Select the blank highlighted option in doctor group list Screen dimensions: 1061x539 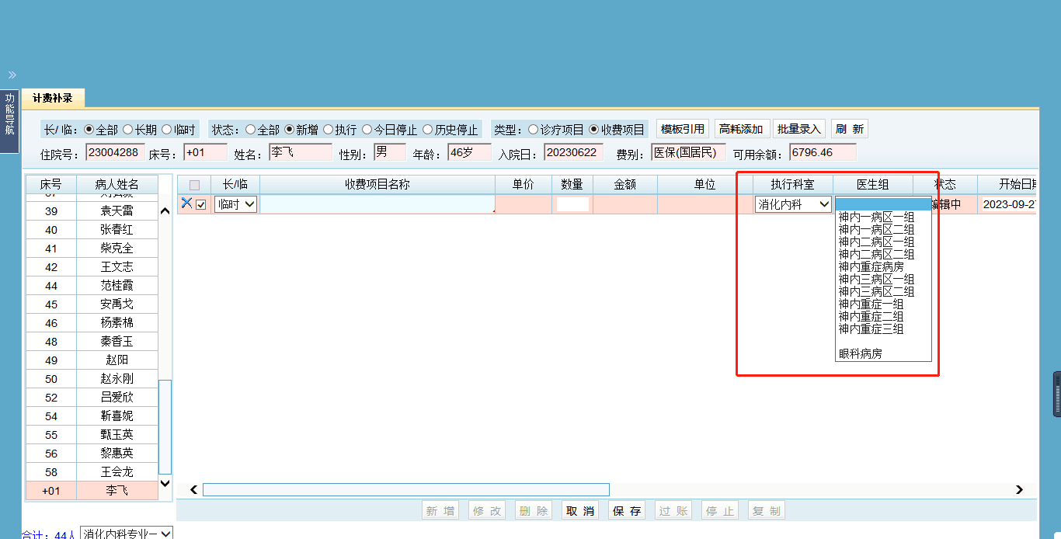(883, 204)
